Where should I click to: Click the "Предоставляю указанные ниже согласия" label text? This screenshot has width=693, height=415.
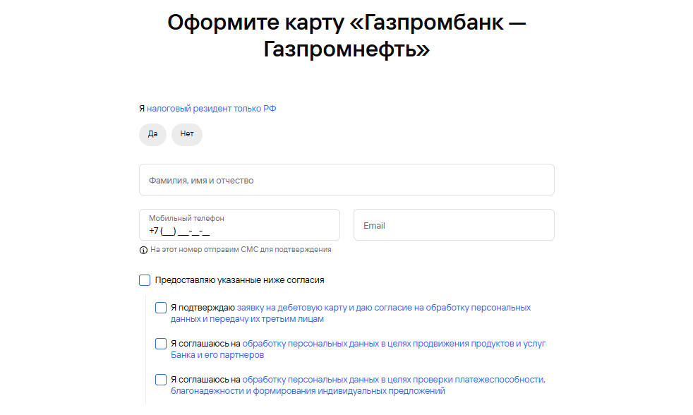click(239, 280)
